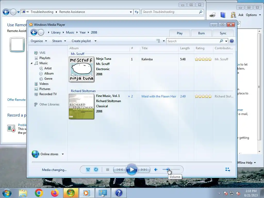Click Music in the breadcrumb
Viewport: 264px width, 198px height.
70,32
